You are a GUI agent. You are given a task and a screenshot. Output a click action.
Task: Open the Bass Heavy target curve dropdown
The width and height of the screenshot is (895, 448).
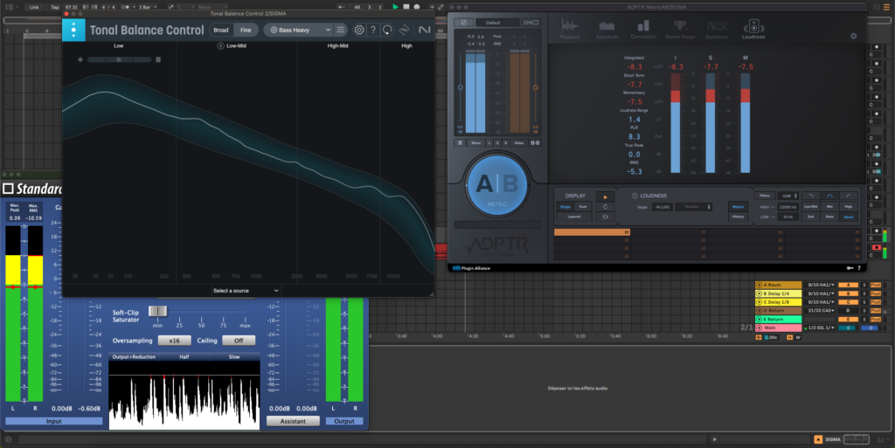click(x=299, y=31)
